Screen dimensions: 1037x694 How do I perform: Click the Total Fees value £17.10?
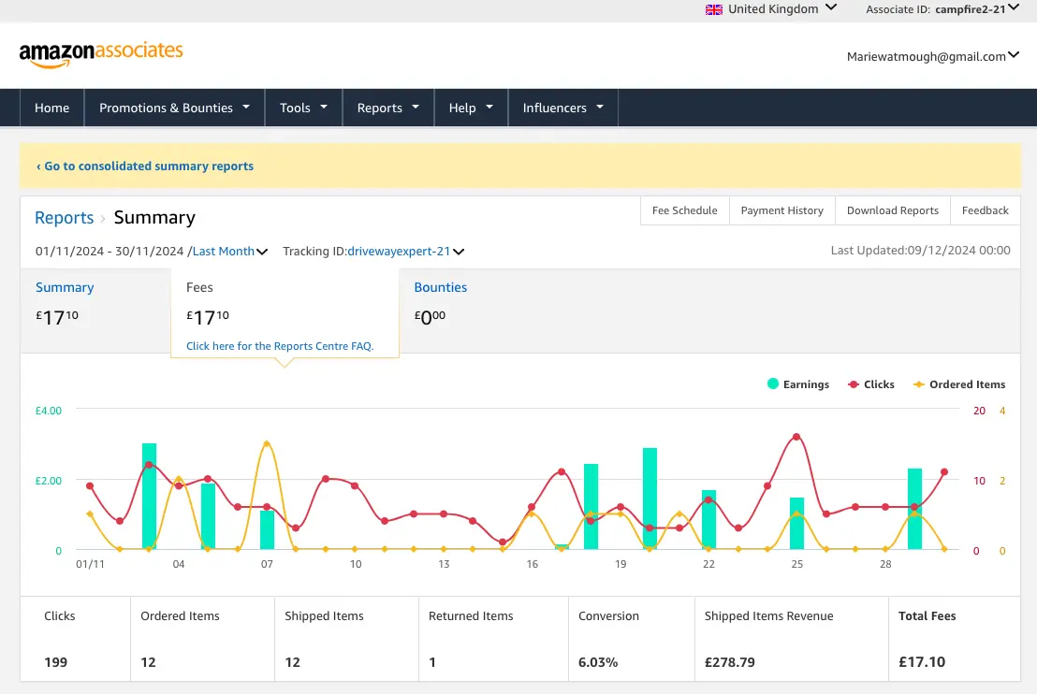922,661
